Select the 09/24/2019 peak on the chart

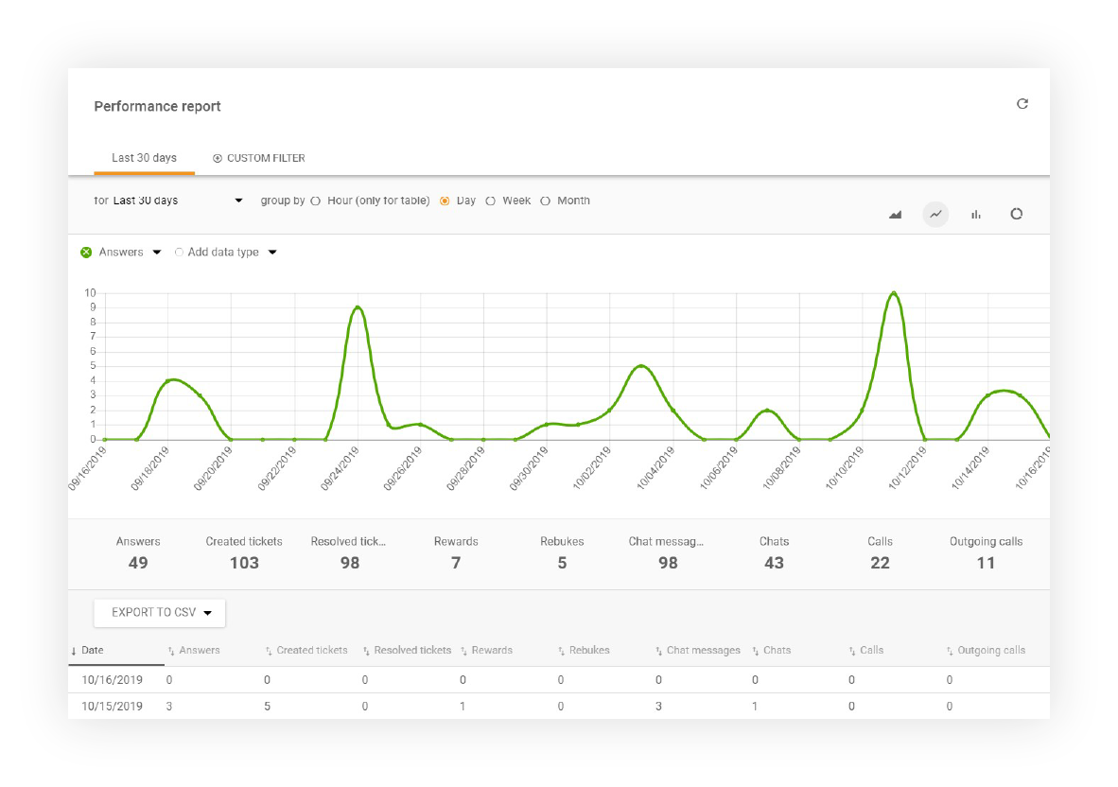coord(358,307)
